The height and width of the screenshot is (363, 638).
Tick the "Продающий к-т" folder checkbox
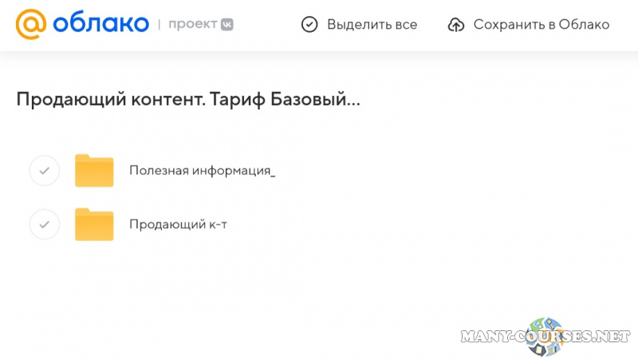pyautogui.click(x=45, y=224)
